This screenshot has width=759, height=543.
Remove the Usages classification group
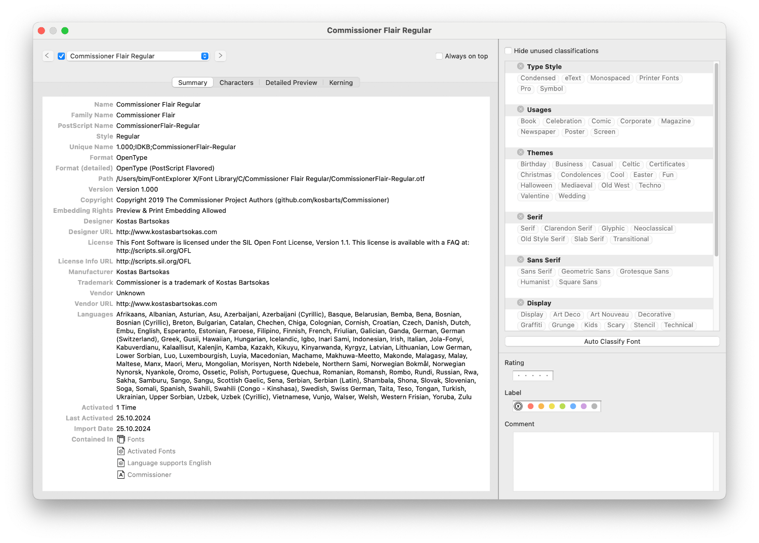(520, 109)
